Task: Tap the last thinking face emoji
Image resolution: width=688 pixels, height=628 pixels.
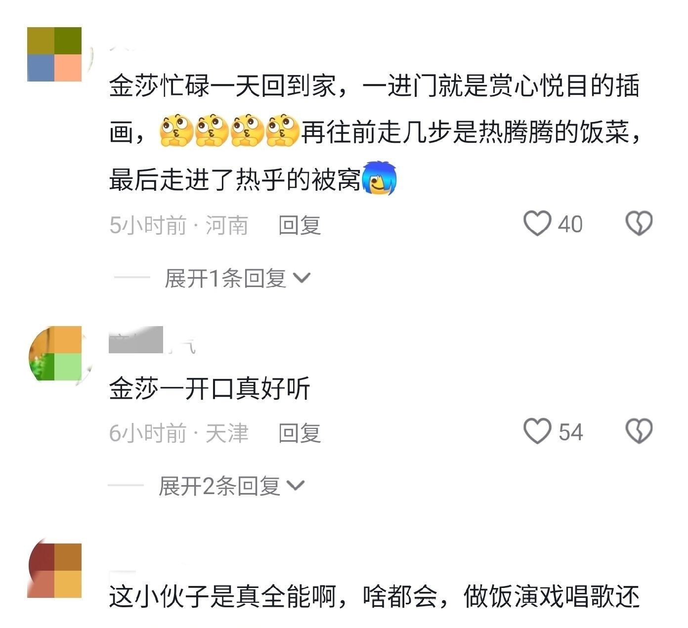Action: tap(283, 131)
